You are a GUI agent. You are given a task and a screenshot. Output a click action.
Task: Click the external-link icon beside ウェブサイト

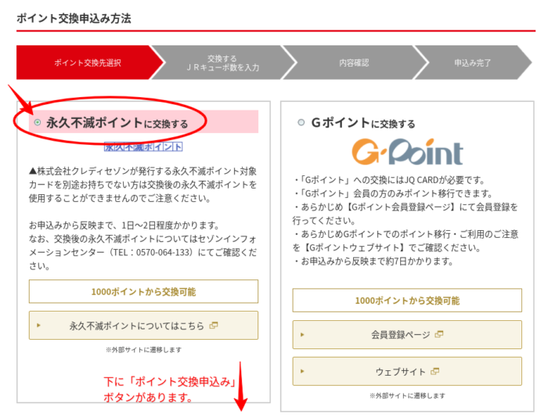(x=434, y=371)
